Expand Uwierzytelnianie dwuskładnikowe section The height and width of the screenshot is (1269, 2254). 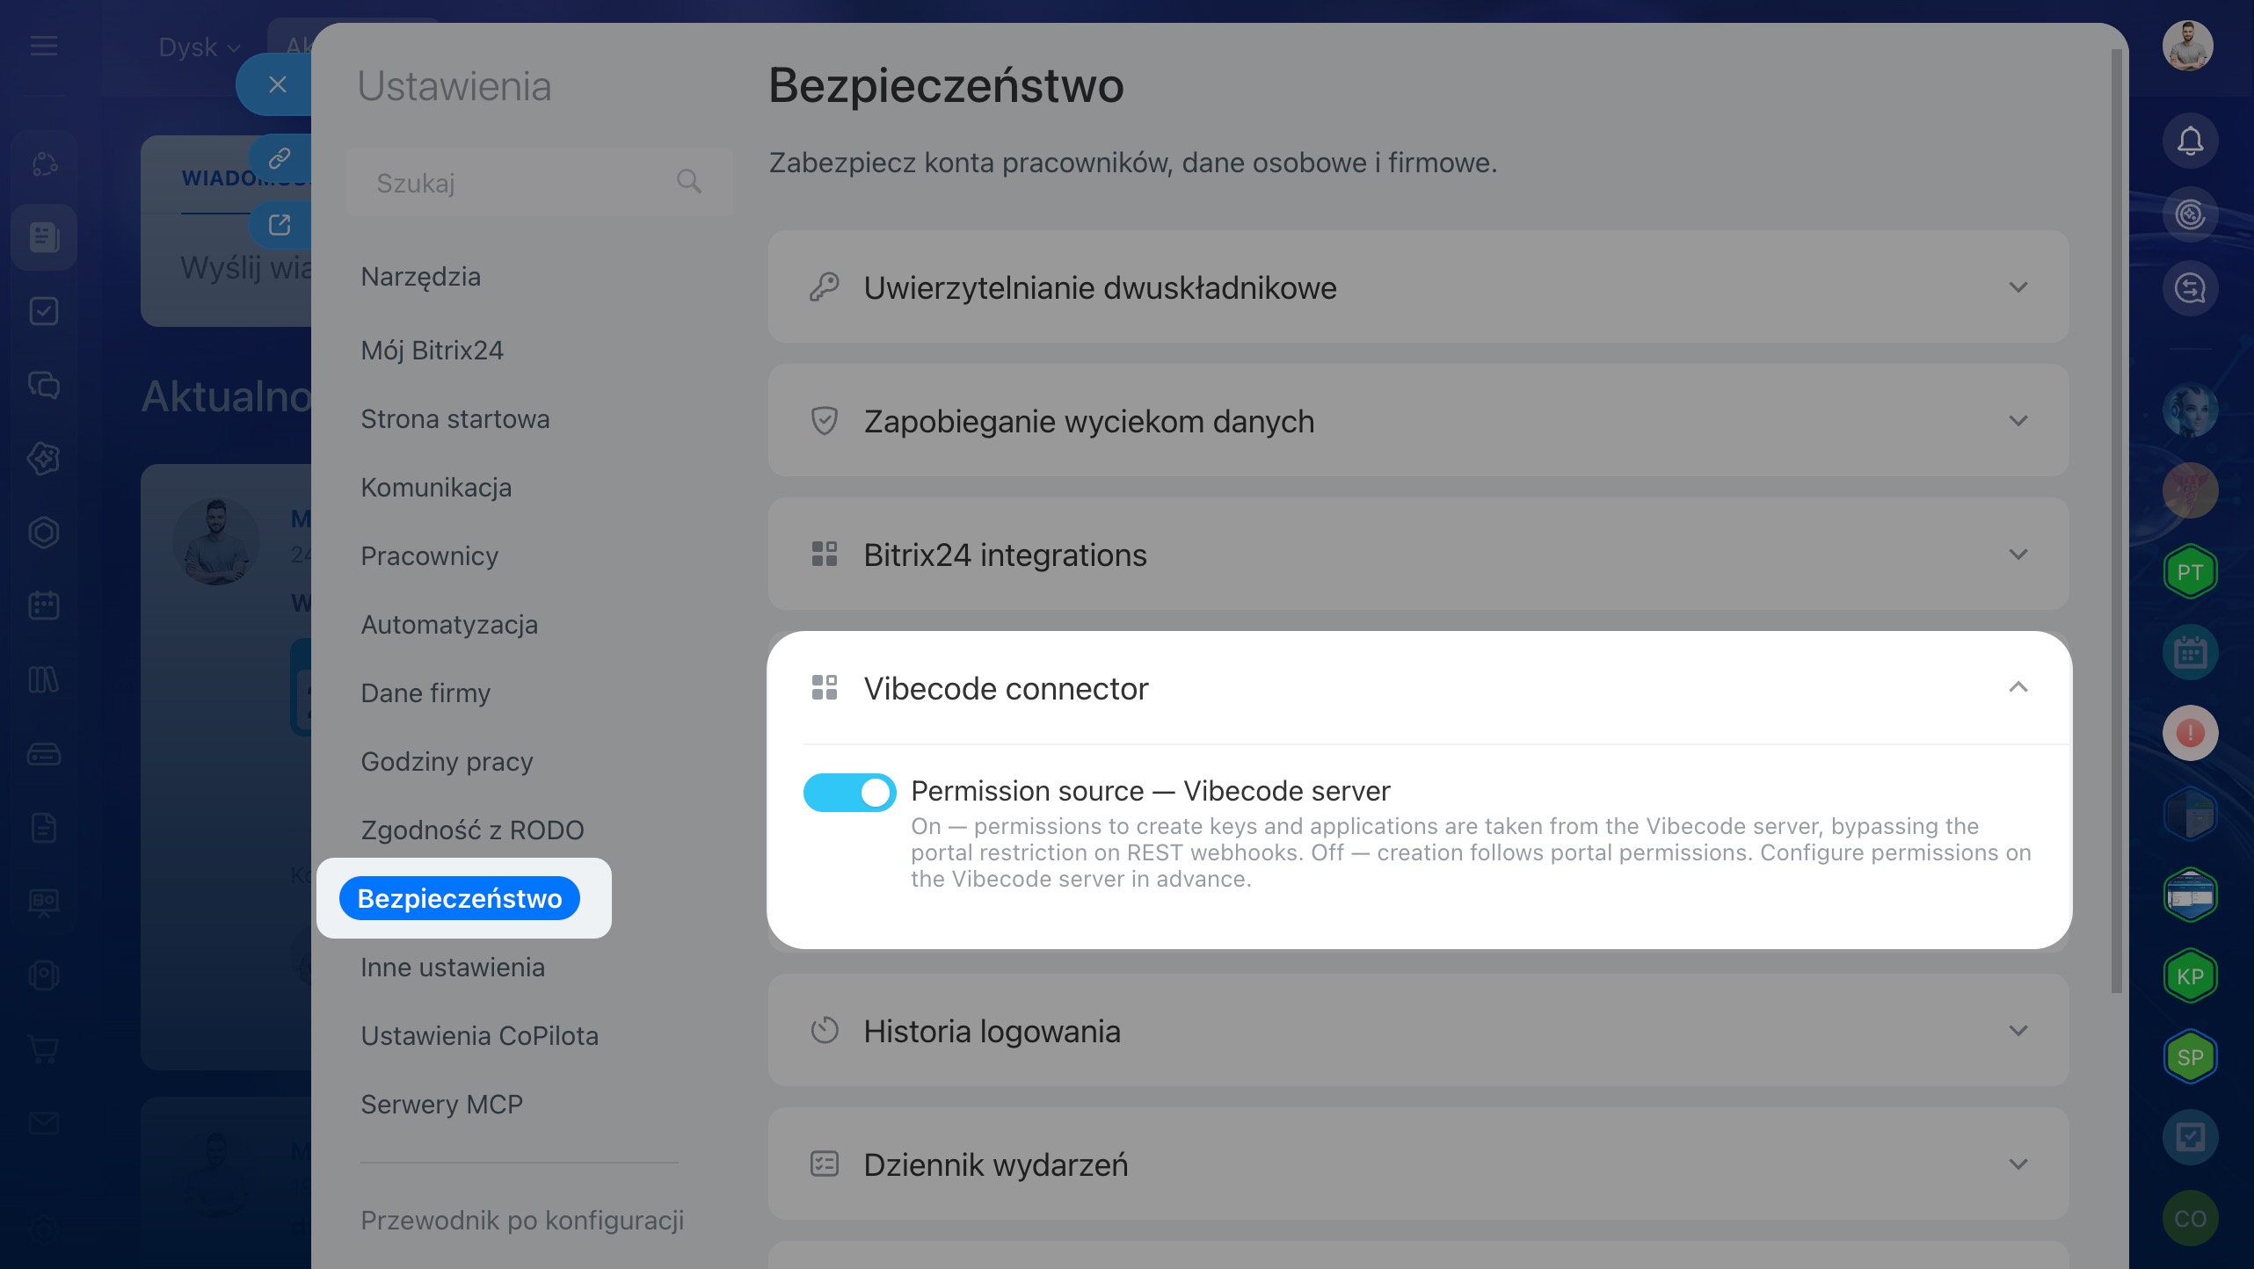pyautogui.click(x=1418, y=287)
